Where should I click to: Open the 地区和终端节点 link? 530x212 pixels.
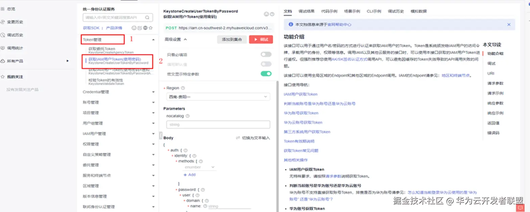[456, 76]
